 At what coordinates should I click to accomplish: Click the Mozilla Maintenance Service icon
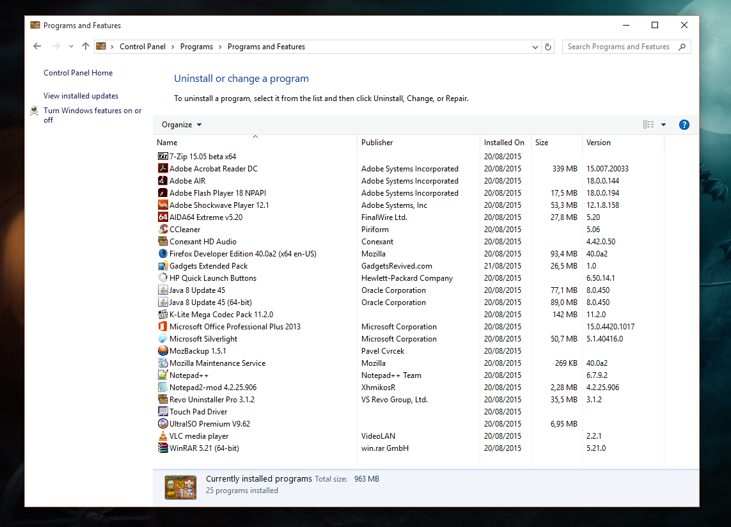click(162, 363)
